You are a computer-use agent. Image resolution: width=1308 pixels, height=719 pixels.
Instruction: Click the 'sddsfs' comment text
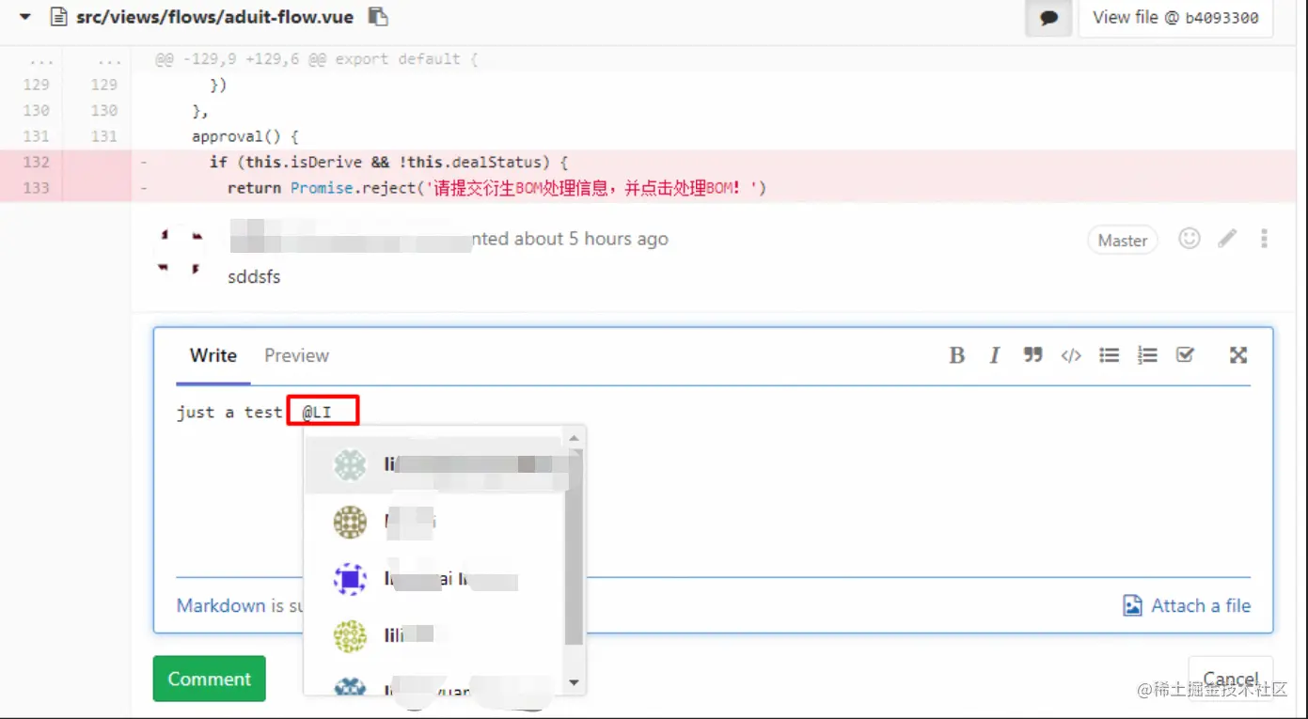tap(254, 277)
